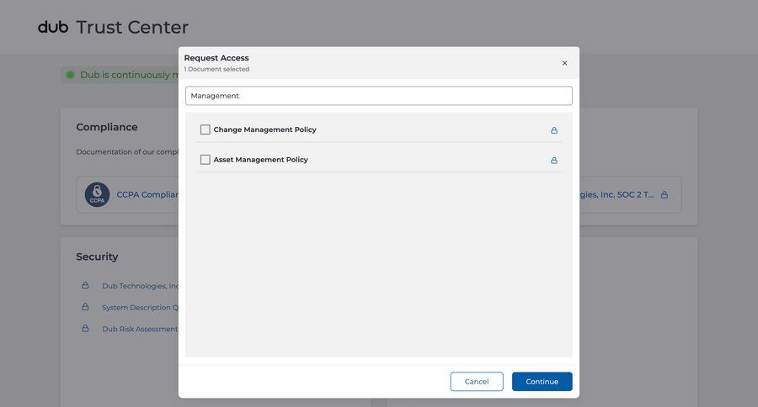The width and height of the screenshot is (758, 407).
Task: Check the Asset Management Policy checkbox
Action: [205, 159]
